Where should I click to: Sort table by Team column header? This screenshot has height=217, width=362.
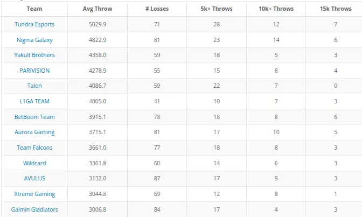click(x=34, y=9)
